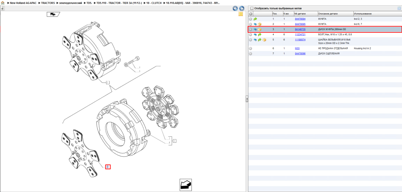Open 'New Holland AG APAC' breadcrumb
The width and height of the screenshot is (402, 192).
coord(23,3)
